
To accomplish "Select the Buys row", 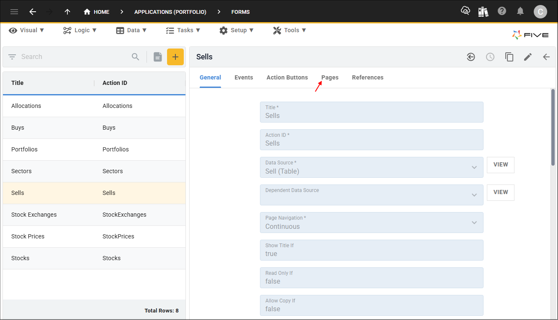I will [94, 128].
